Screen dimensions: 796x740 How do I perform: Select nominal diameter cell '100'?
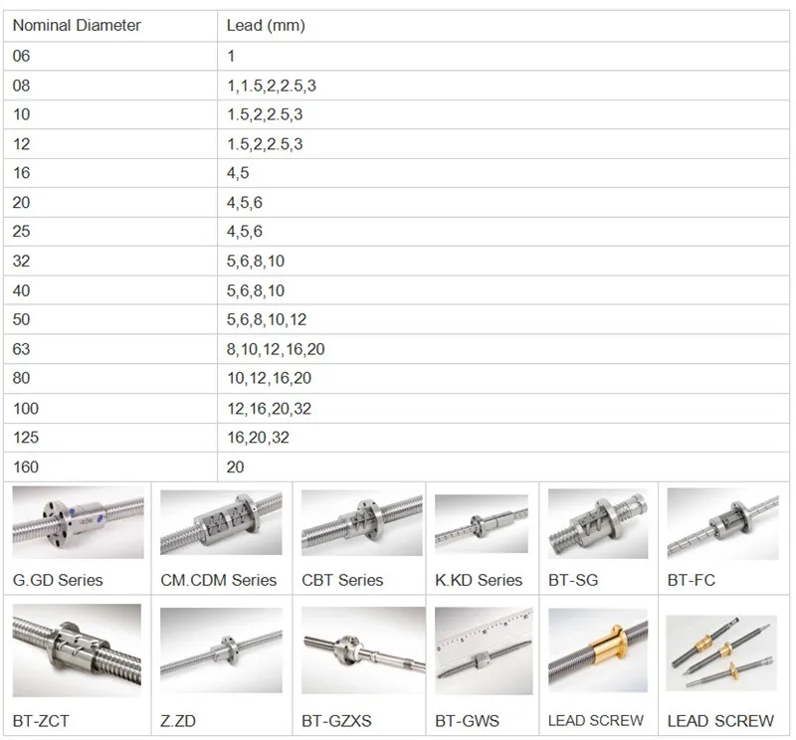tap(110, 409)
